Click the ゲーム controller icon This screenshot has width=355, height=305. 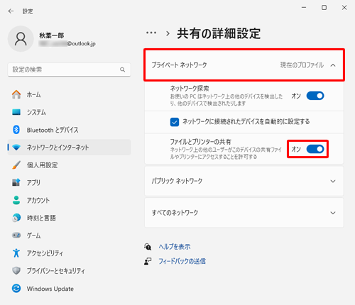16,235
